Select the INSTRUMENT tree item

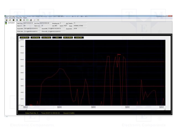12,23
